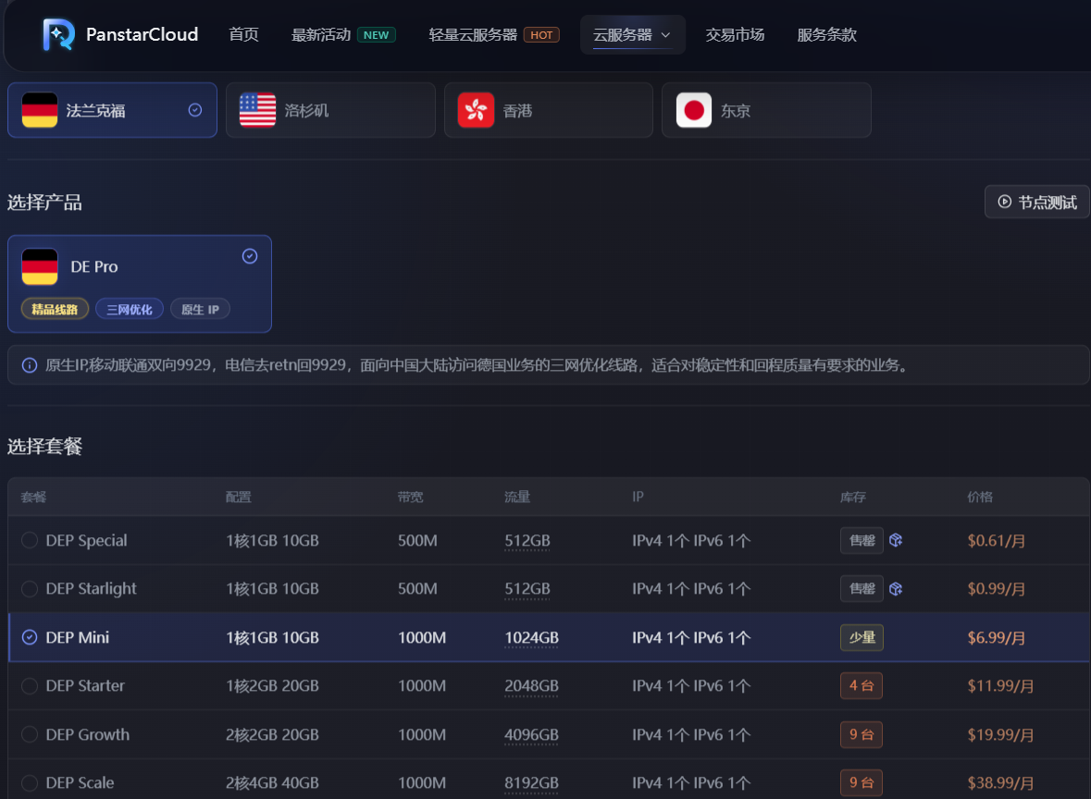Screen dimensions: 1091x799
Task: Select the DEP Starlight plan radio
Action: click(x=30, y=589)
